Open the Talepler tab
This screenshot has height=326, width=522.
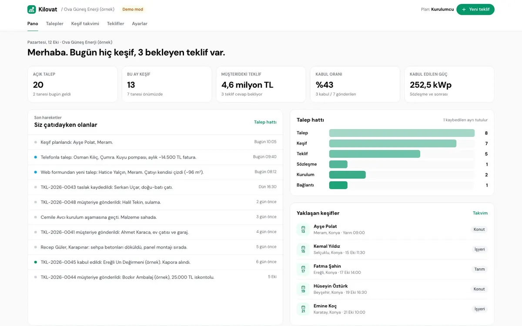coord(55,23)
